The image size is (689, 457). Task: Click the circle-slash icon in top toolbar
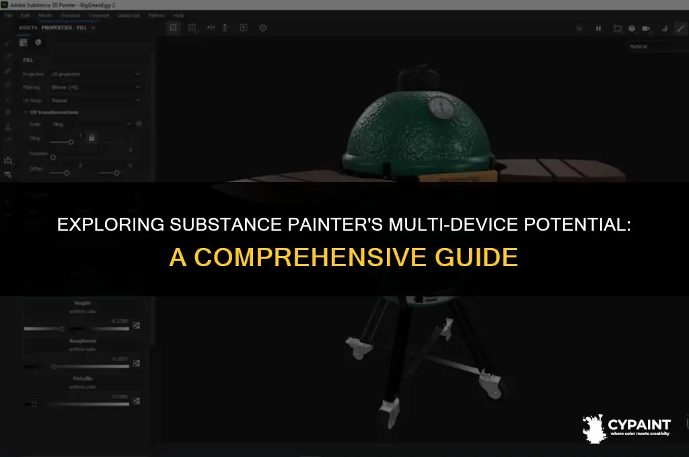coord(263,28)
